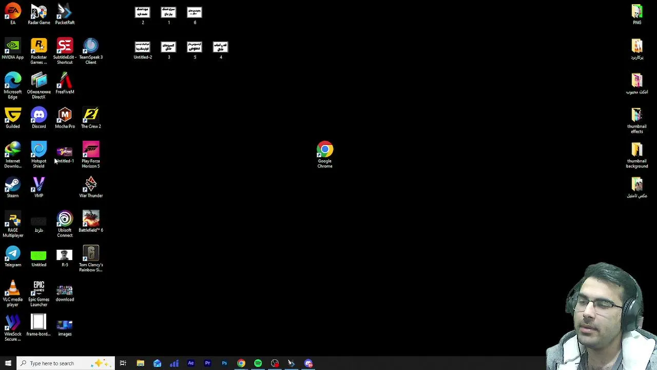Click the Windows Start button
The image size is (657, 370).
click(x=8, y=363)
